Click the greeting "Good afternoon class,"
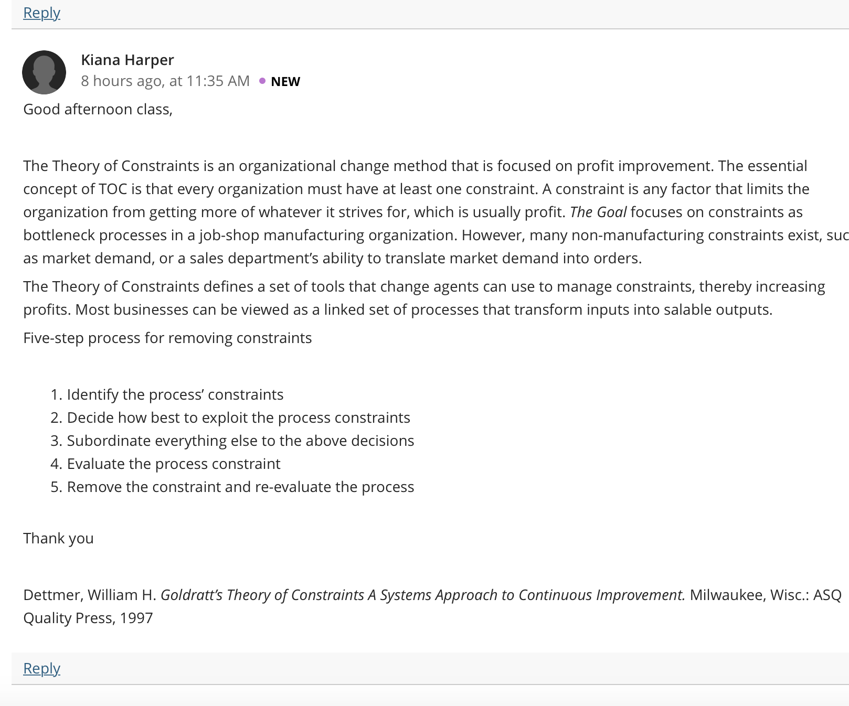The image size is (849, 706). point(98,109)
